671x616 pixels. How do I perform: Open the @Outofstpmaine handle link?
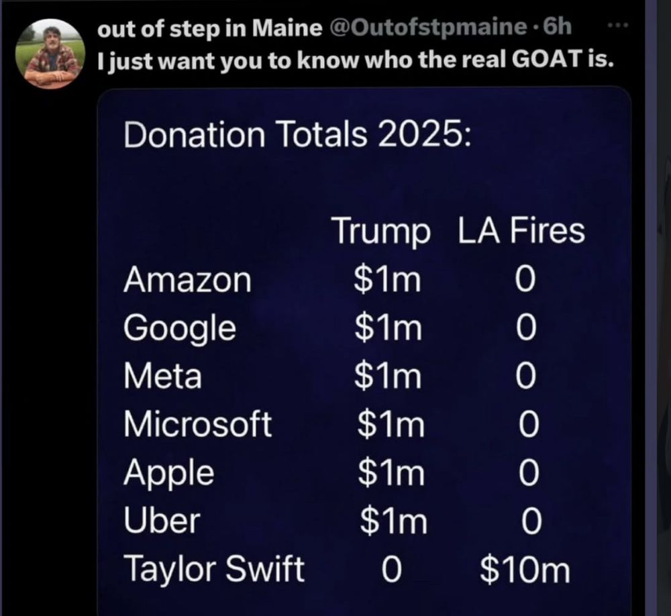click(x=428, y=28)
